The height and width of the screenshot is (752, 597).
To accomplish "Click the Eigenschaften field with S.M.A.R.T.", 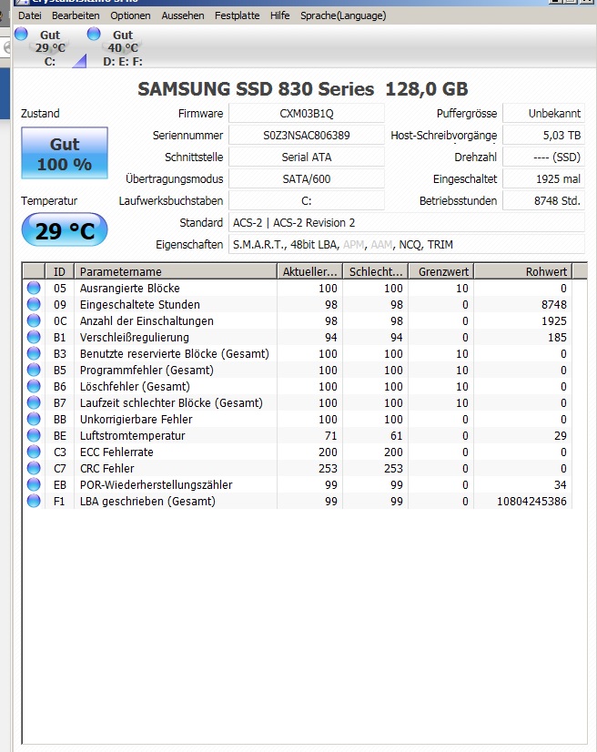I will tap(407, 245).
